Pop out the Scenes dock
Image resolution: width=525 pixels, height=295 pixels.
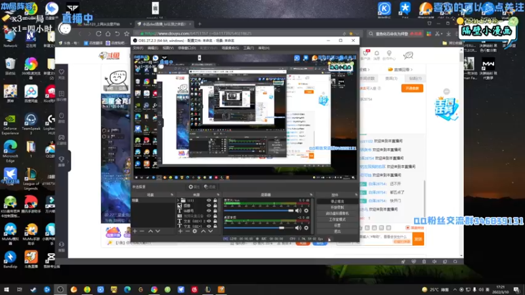(172, 195)
